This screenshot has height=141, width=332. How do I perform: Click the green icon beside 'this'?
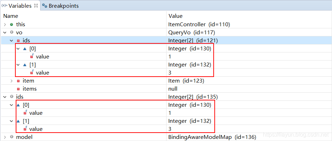tap(12, 24)
